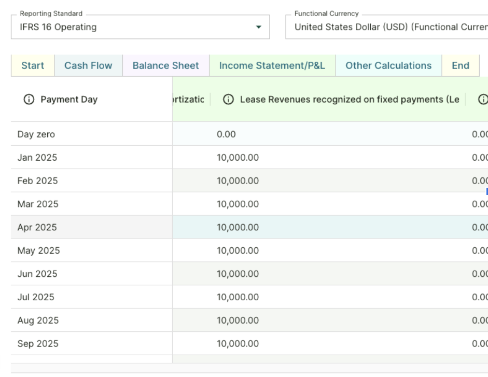Open the Functional Currency selector
This screenshot has width=488, height=377.
[x=386, y=27]
